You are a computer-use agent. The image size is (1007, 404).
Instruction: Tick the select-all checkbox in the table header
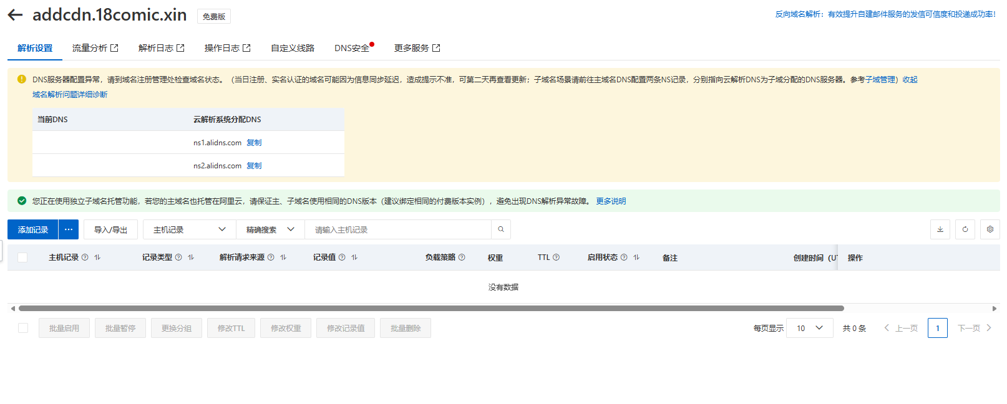(22, 257)
